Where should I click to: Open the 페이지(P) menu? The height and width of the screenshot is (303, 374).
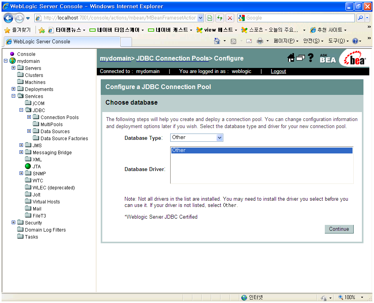coord(286,41)
